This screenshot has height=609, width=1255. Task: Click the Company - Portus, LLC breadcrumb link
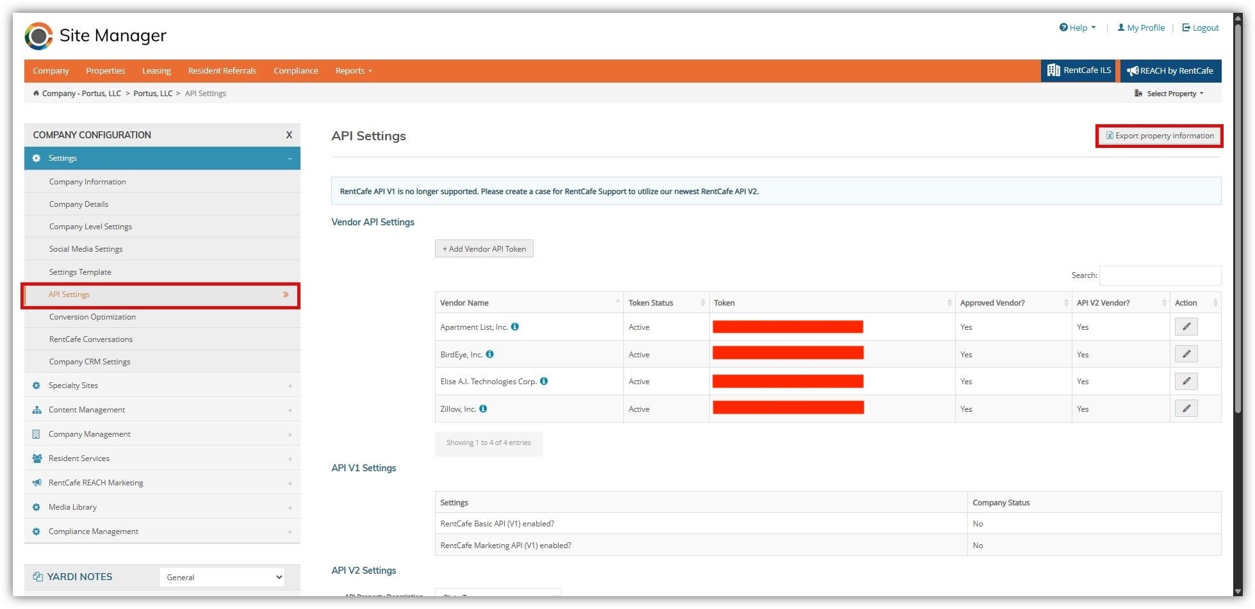[x=81, y=93]
